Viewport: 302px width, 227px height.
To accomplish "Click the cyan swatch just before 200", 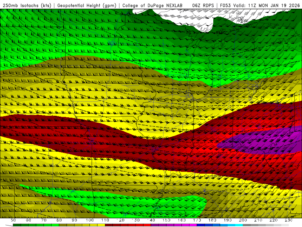I will 239,225.
